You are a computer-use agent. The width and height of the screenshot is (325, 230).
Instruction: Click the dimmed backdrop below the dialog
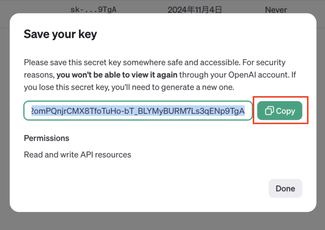pos(162,222)
